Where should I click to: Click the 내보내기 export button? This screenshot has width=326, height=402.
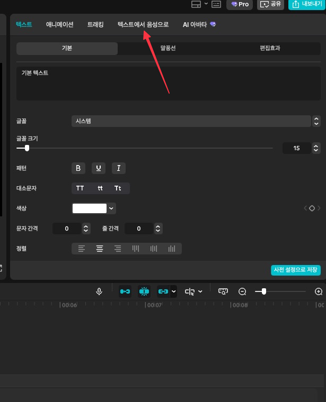click(x=307, y=4)
